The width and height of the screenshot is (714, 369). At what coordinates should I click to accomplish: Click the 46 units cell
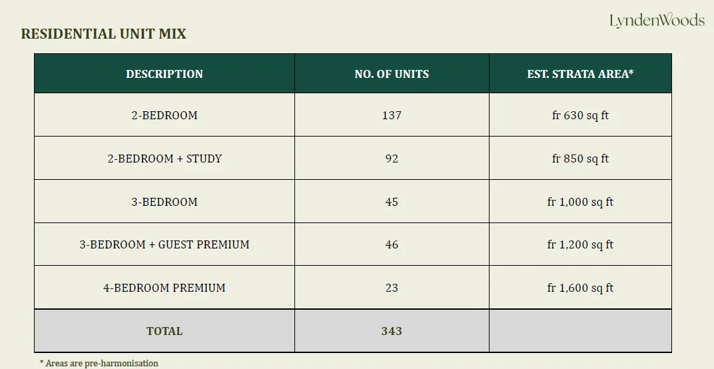point(392,244)
